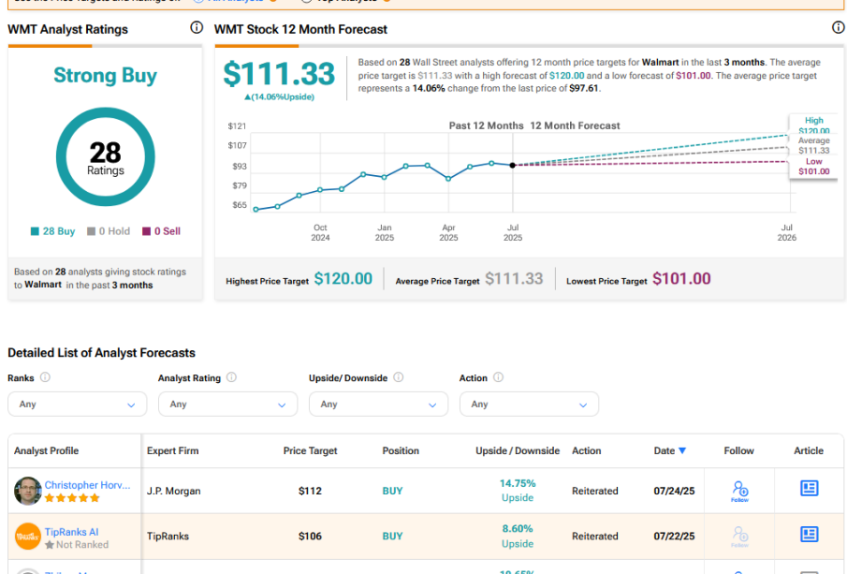The height and width of the screenshot is (574, 847).
Task: Click Average $111.33 forecast label on chart
Action: tap(813, 145)
